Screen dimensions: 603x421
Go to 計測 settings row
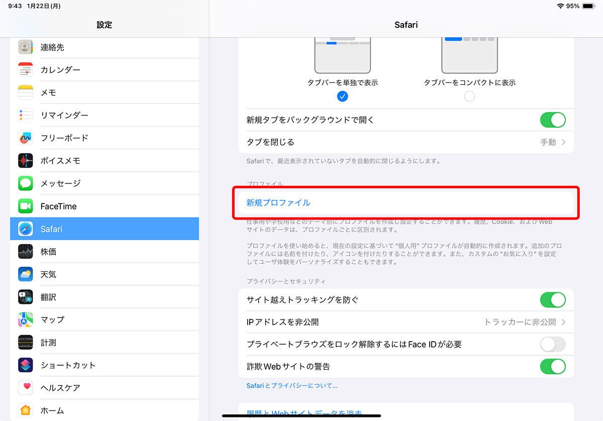pyautogui.click(x=105, y=343)
